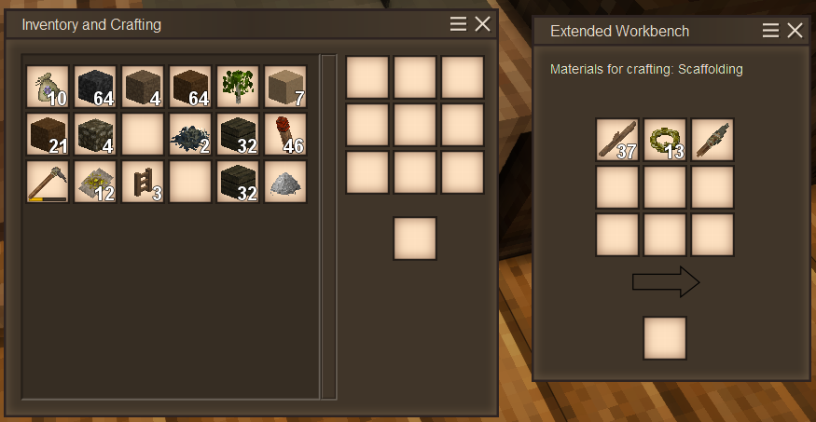Click the inventory crafting result slot
The width and height of the screenshot is (816, 422).
415,238
